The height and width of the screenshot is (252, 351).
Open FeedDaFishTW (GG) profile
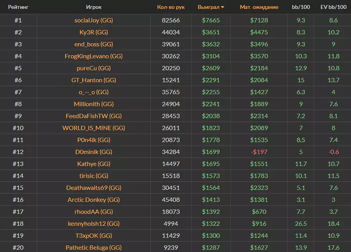[x=94, y=116]
